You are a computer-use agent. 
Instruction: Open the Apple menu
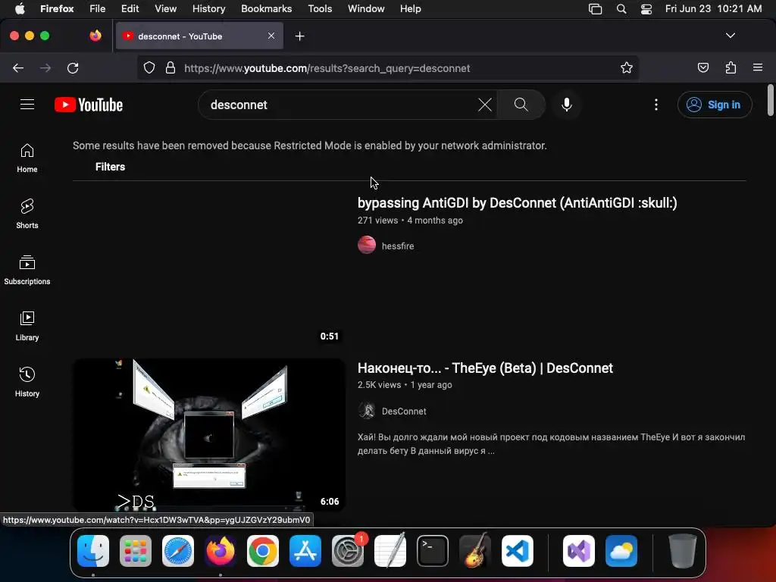20,9
